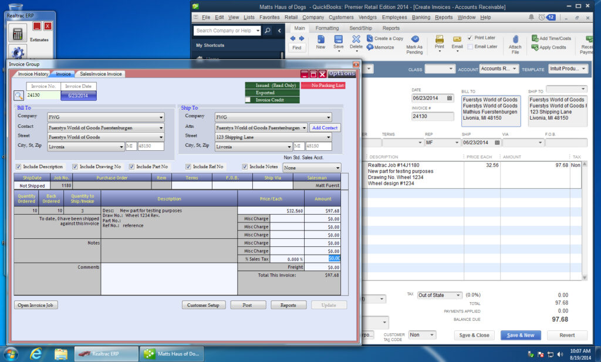Click the volume icon in system tray
This screenshot has height=362, width=601.
560,354
